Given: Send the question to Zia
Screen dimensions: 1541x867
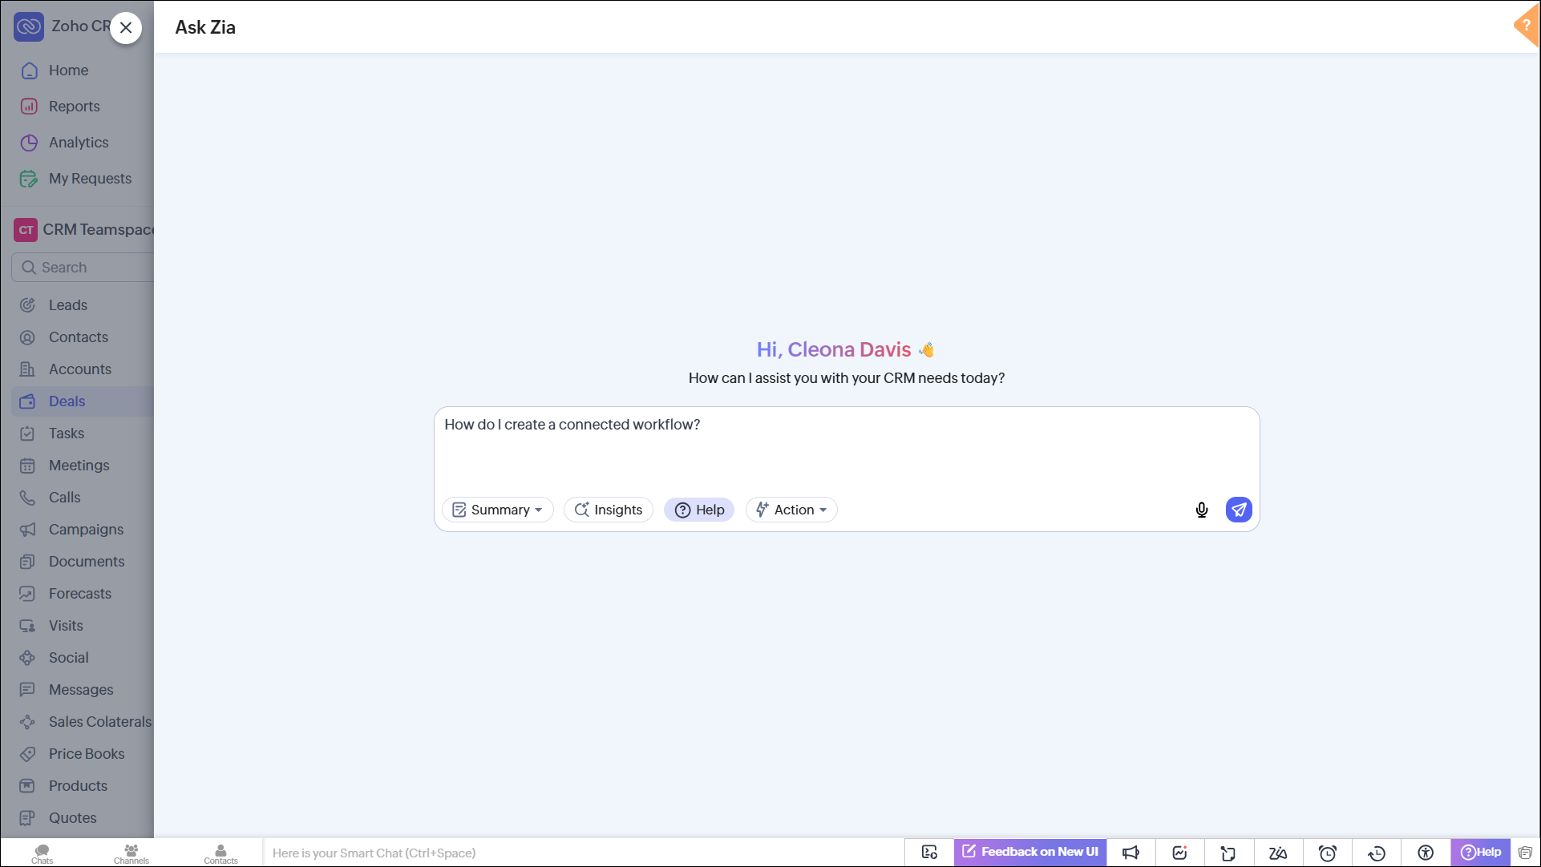Looking at the screenshot, I should [1238, 510].
